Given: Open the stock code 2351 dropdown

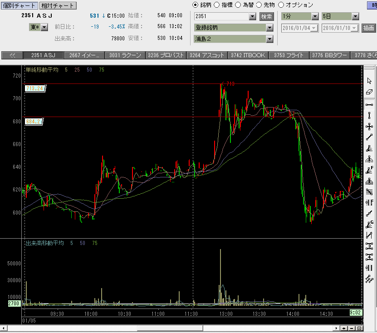Looking at the screenshot, I should pyautogui.click(x=252, y=16).
